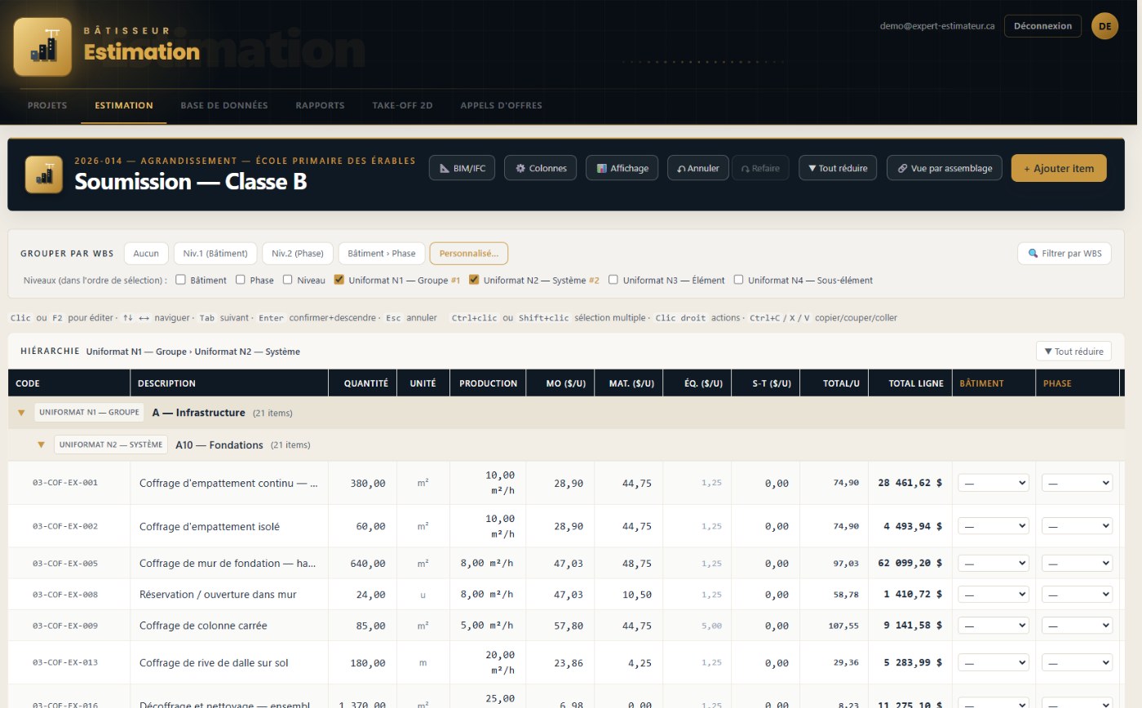The image size is (1142, 708).
Task: Enable the Niveau level checkbox
Action: point(288,280)
